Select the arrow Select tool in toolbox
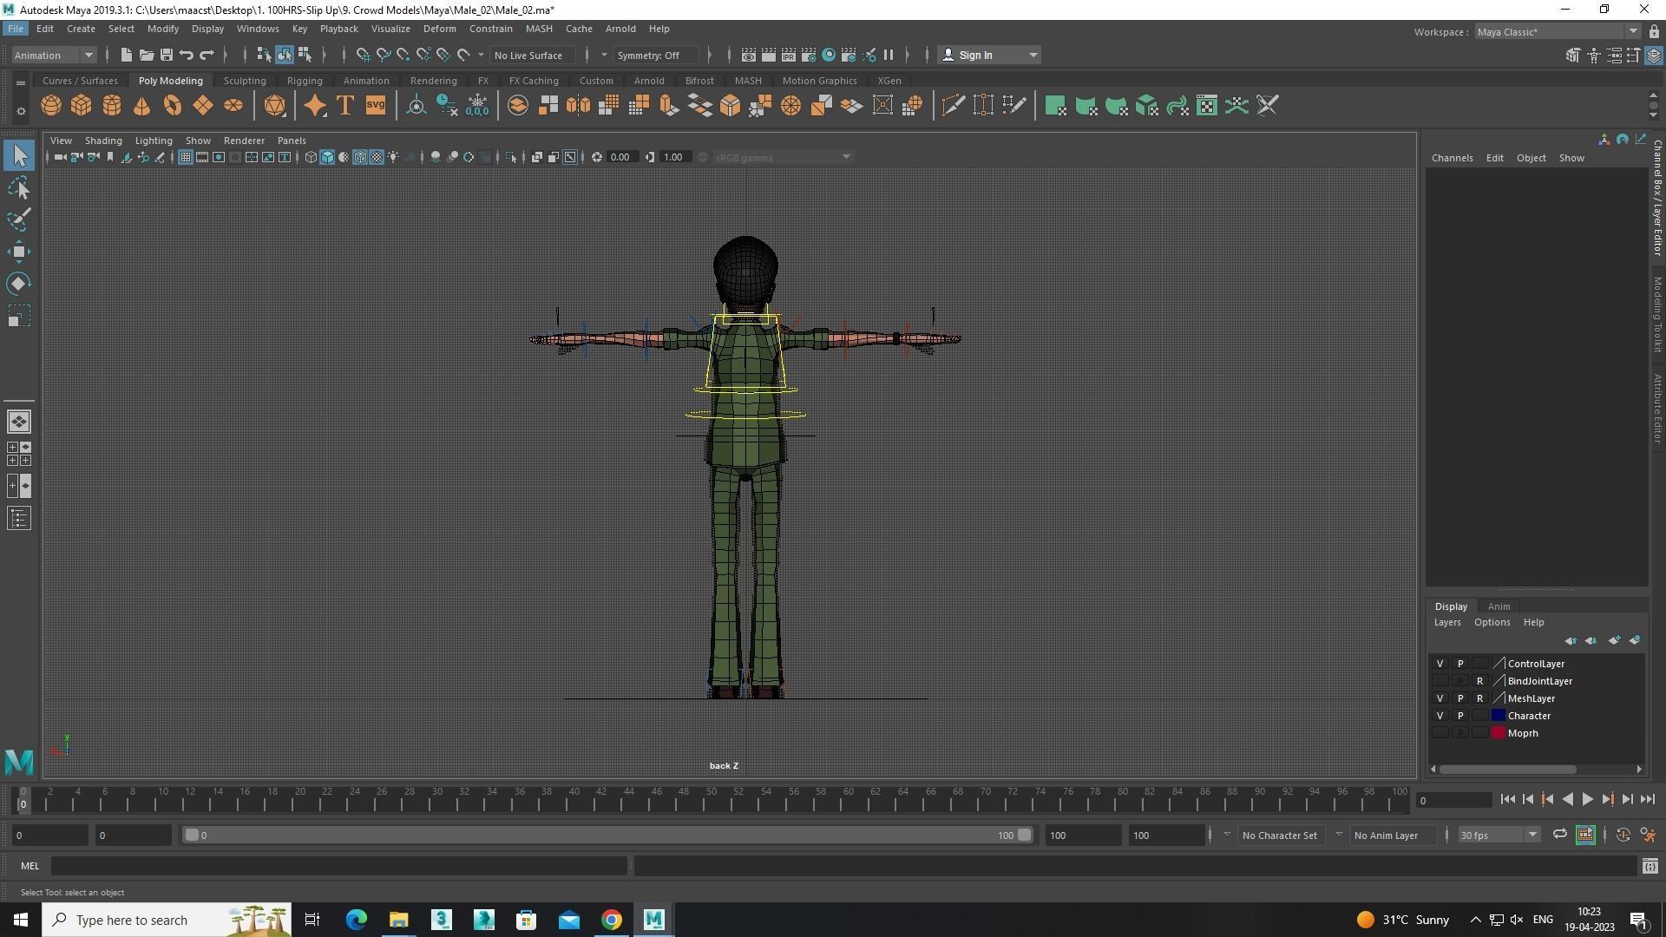Screen dimensions: 1666x937 [19, 156]
